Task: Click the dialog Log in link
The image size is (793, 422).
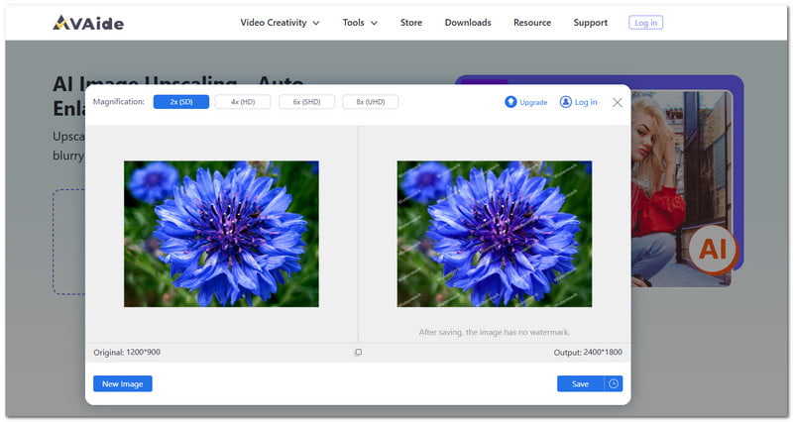Action: pos(586,102)
